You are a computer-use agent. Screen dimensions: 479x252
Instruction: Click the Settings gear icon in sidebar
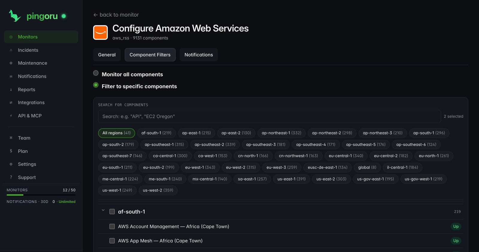click(x=11, y=164)
